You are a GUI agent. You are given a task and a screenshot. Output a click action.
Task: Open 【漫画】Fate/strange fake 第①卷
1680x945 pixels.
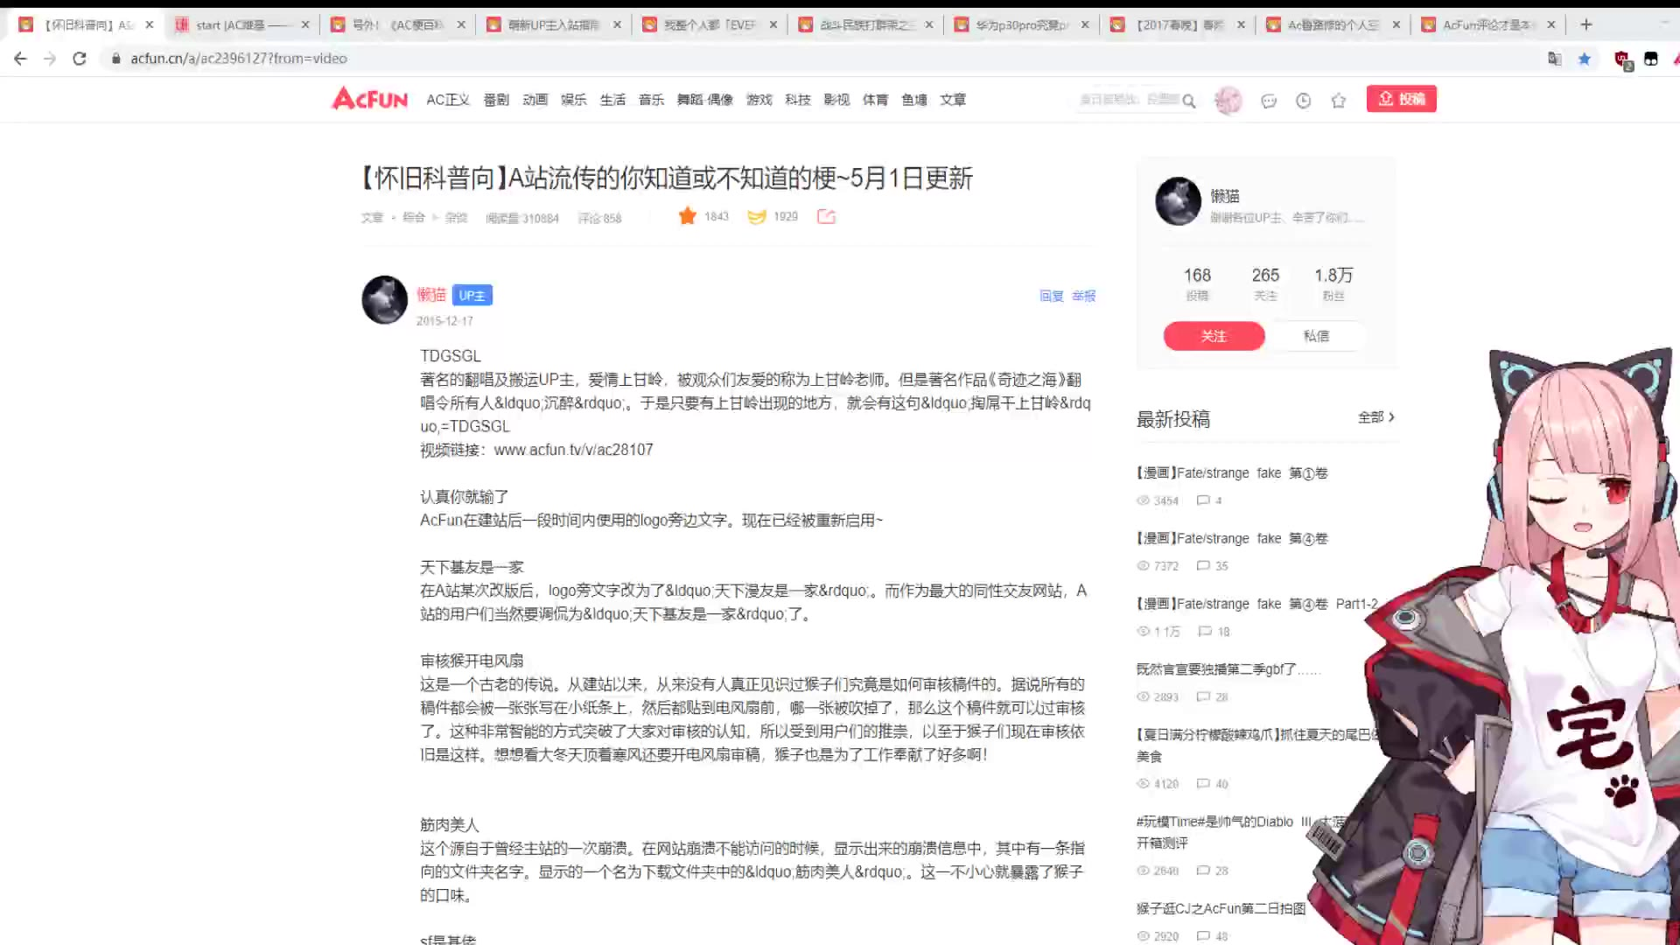[x=1232, y=472]
